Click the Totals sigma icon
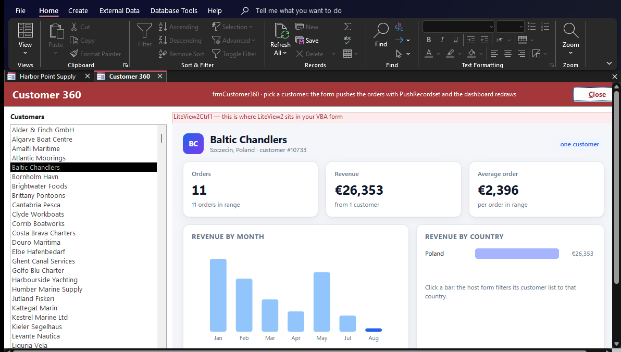The width and height of the screenshot is (621, 352). 347,27
